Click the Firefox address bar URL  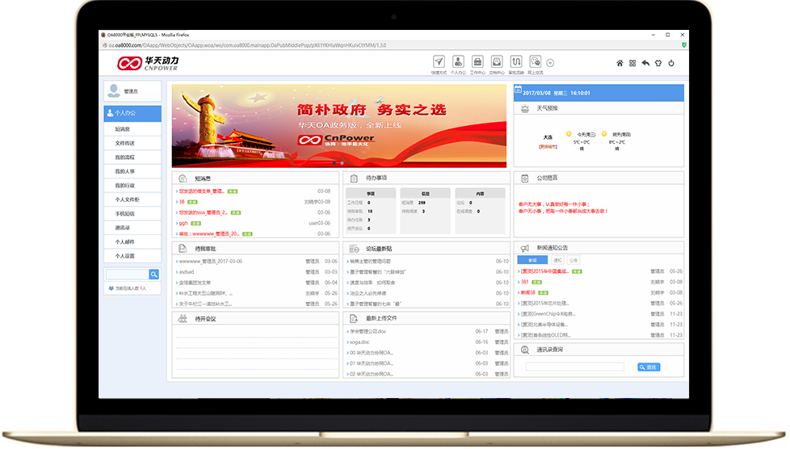pyautogui.click(x=247, y=45)
